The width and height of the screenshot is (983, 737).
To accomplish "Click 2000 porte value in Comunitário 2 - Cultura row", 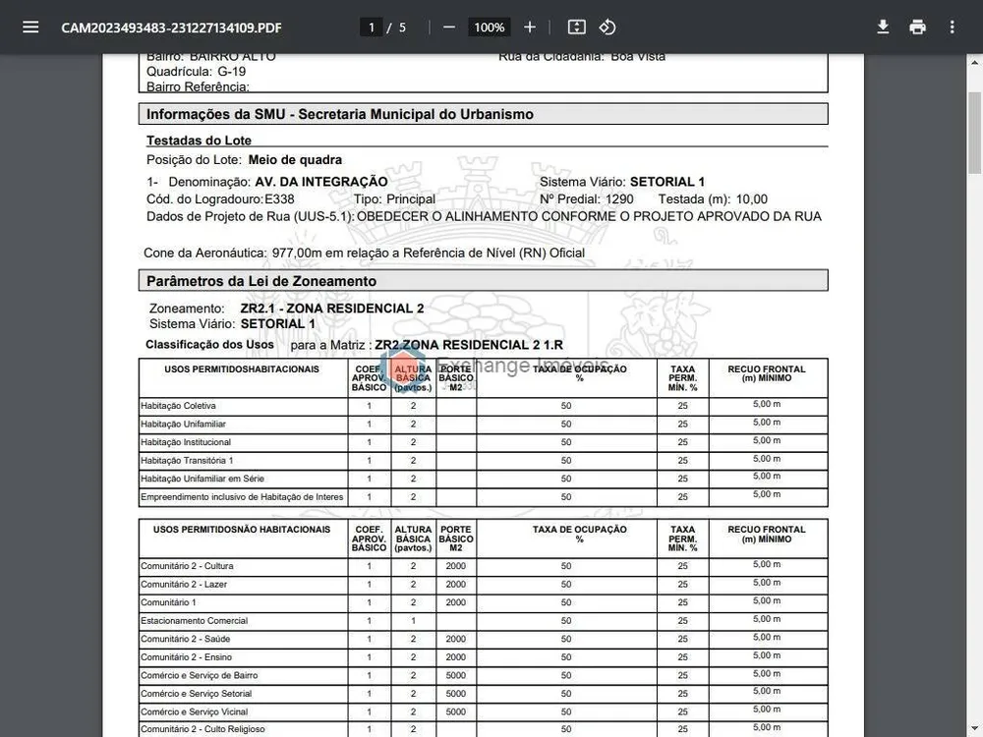I will [456, 566].
